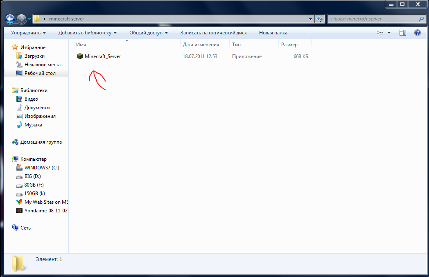
Task: Click Записать на оптический диск
Action: [x=214, y=33]
